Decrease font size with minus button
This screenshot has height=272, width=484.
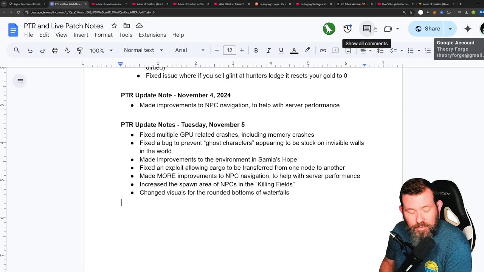[x=217, y=50]
